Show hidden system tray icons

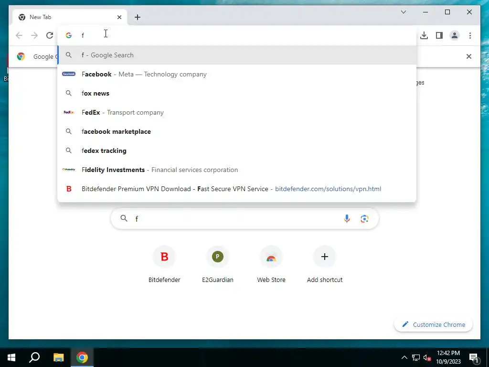click(404, 357)
